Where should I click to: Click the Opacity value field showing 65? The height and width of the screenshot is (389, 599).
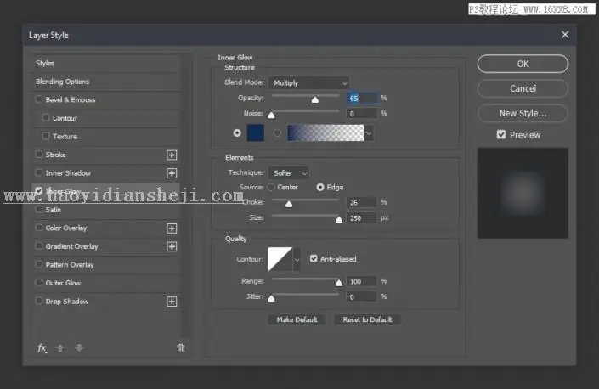tap(362, 99)
